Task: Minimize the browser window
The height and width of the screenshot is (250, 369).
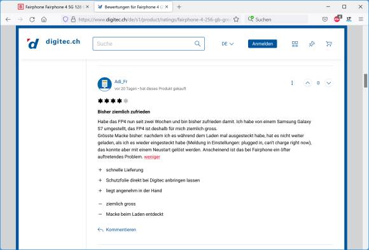Action: (328, 7)
